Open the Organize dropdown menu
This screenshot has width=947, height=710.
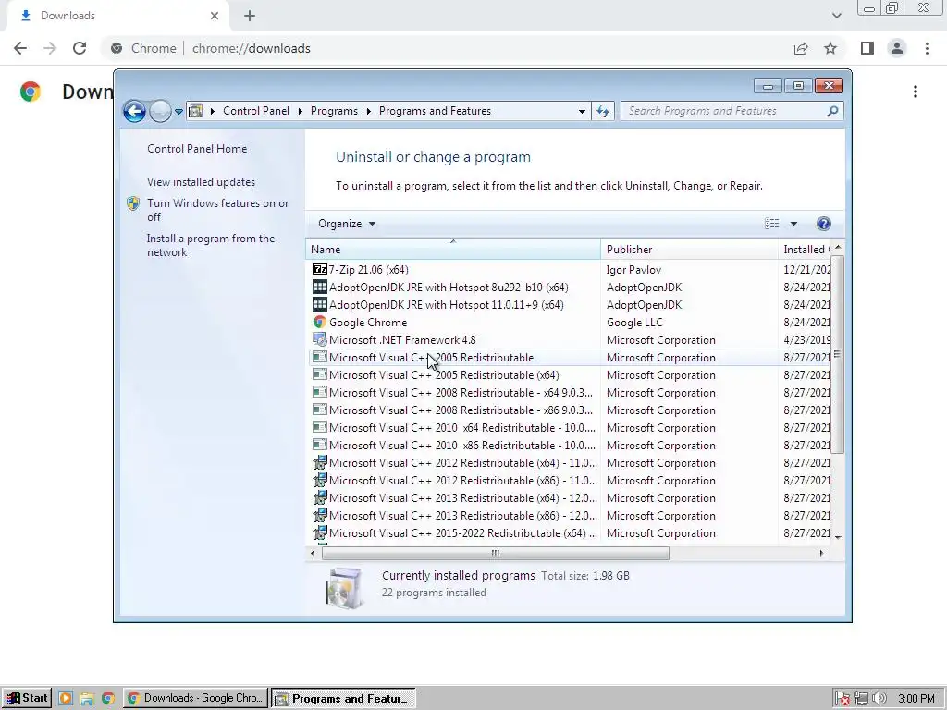click(347, 224)
